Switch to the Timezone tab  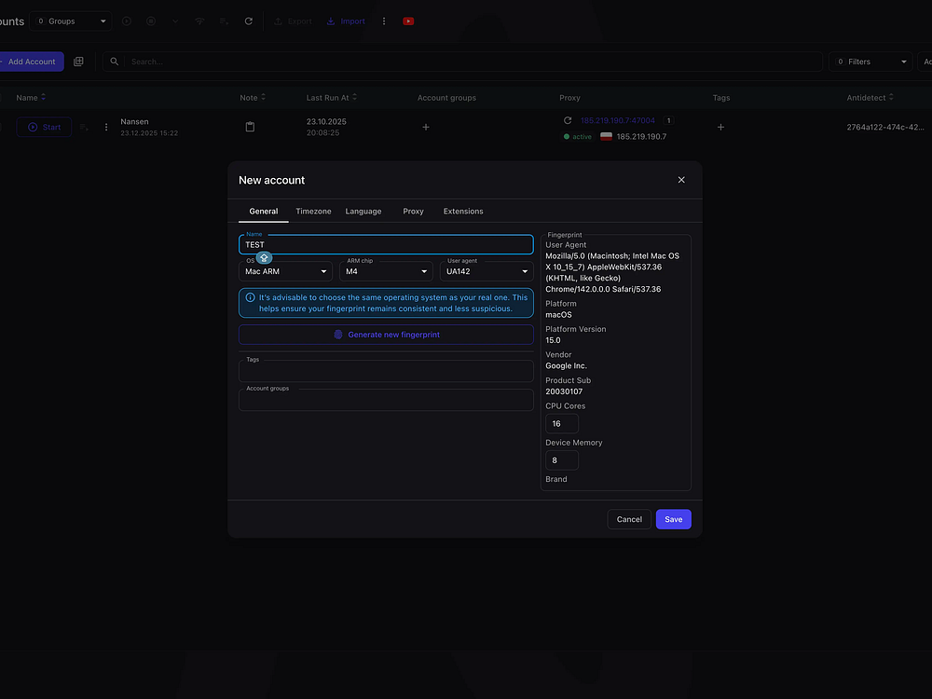(313, 212)
